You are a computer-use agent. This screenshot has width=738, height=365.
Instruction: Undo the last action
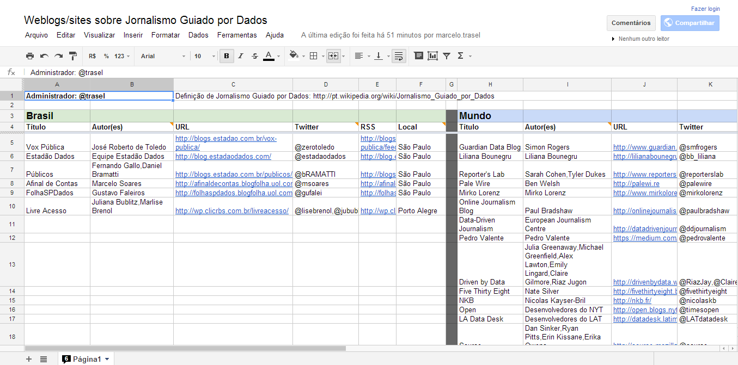coord(44,56)
